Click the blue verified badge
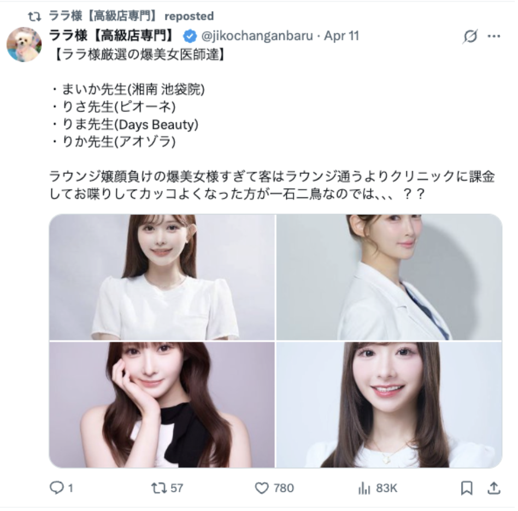Image resolution: width=518 pixels, height=511 pixels. pyautogui.click(x=190, y=36)
